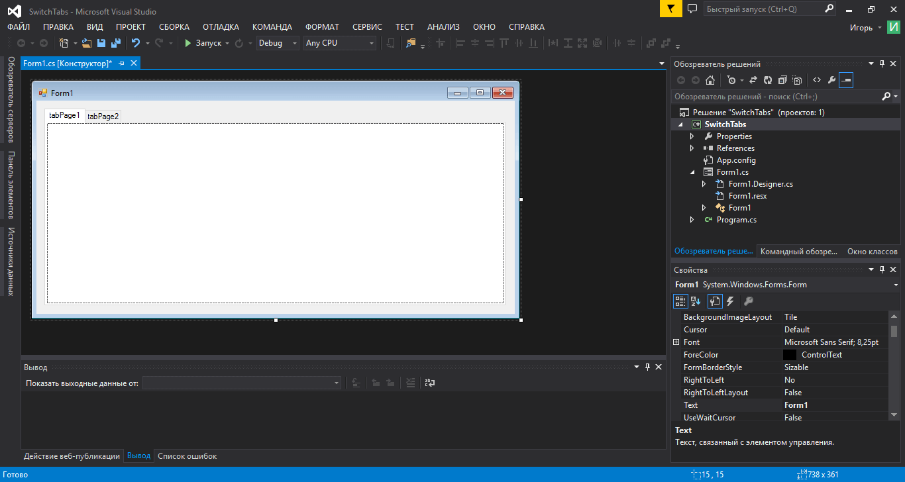Viewport: 905px width, 482px height.
Task: Open the ПРОЕКТ menu
Action: [131, 27]
